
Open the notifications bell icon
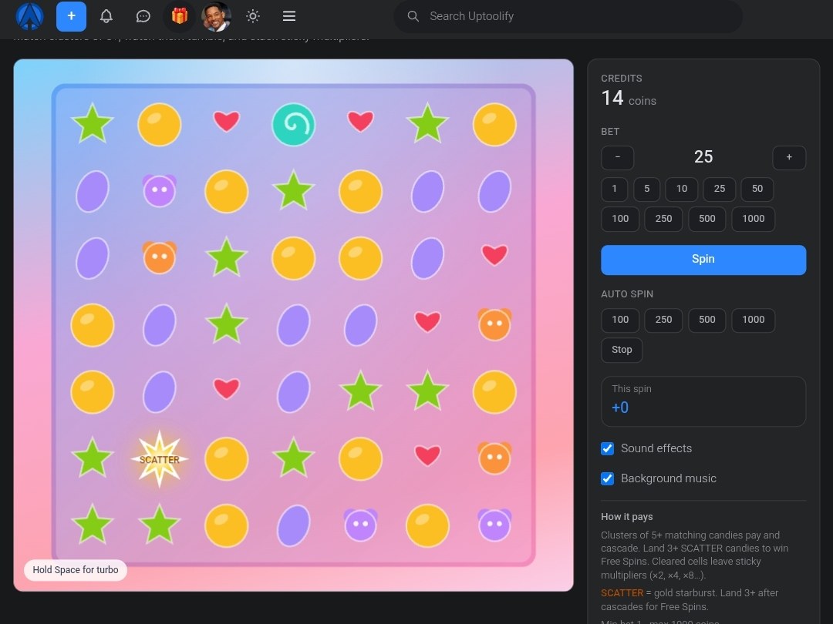[106, 16]
